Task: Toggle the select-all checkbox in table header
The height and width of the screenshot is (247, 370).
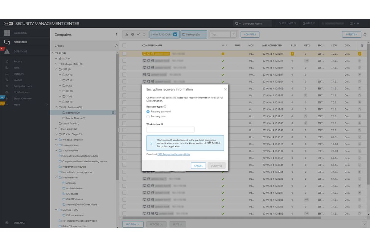Action: tap(124, 45)
